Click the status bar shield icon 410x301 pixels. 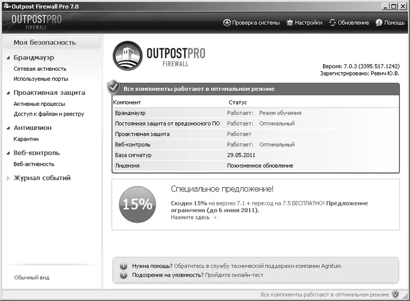(395, 294)
